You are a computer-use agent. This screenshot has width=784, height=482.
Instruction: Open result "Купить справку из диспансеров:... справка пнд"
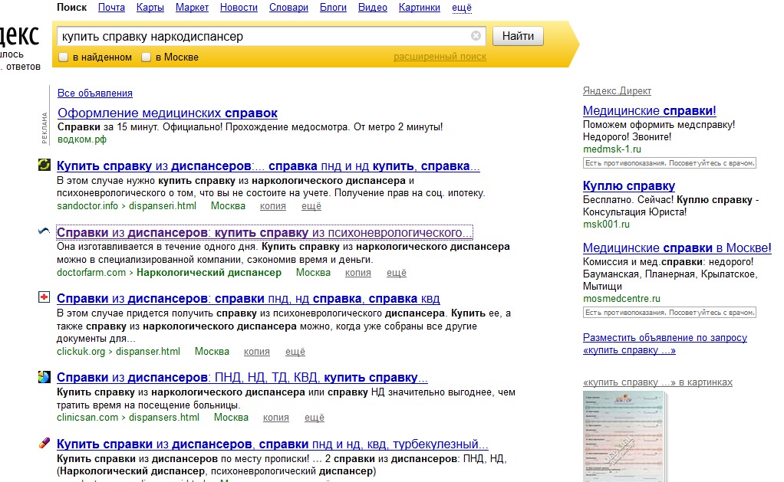(x=268, y=166)
